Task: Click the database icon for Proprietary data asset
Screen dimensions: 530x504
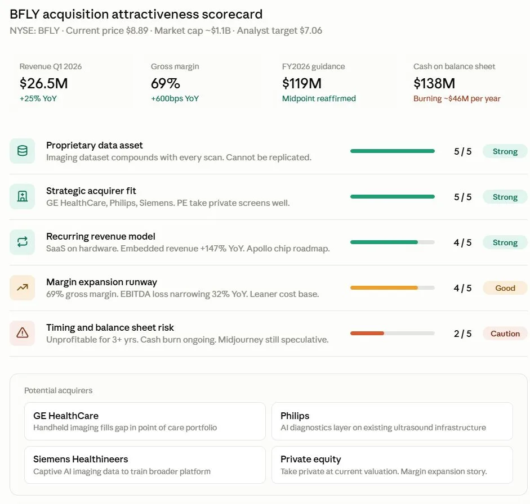Action: click(23, 151)
